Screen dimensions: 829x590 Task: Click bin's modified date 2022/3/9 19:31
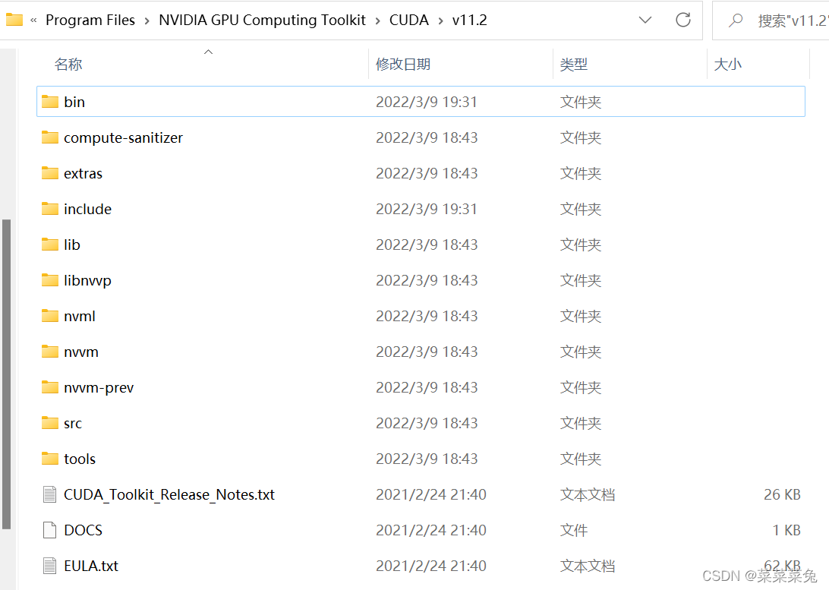point(427,102)
